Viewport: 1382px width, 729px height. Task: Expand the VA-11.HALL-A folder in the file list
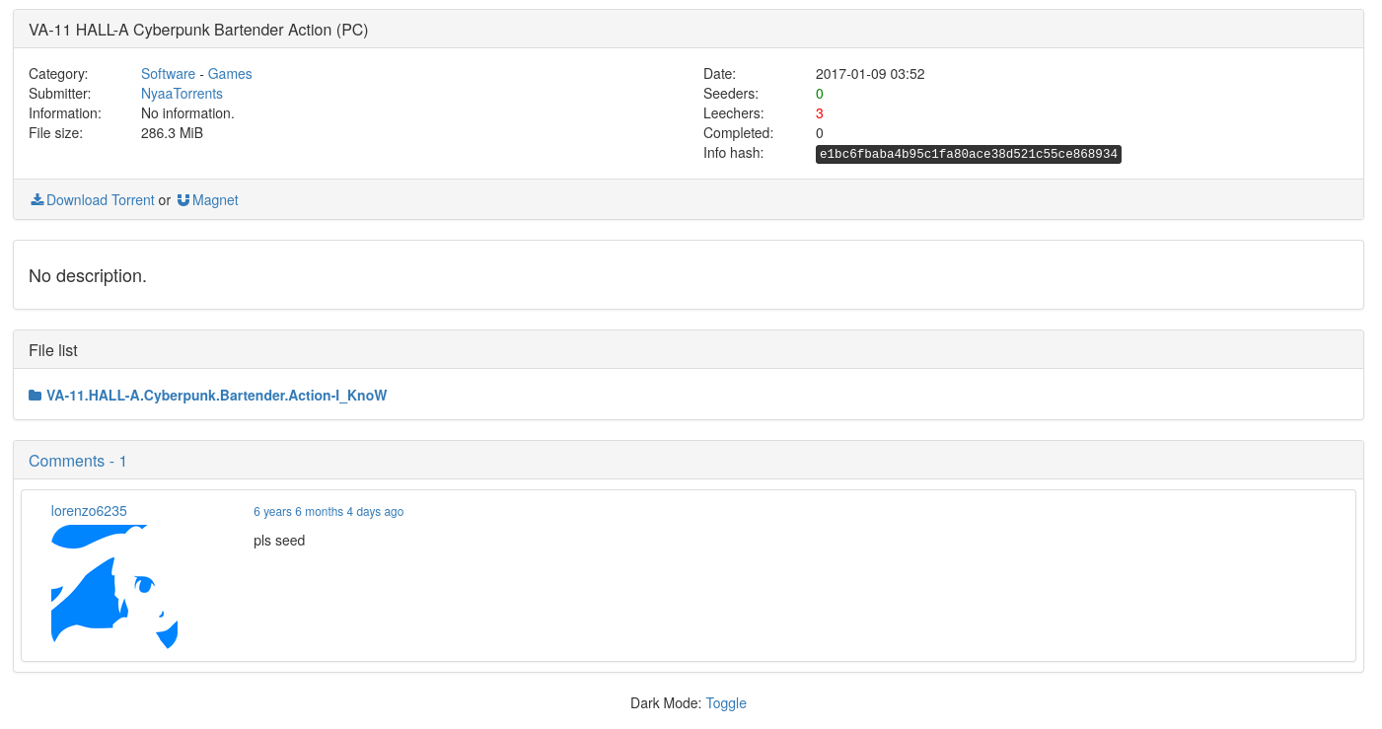point(216,396)
